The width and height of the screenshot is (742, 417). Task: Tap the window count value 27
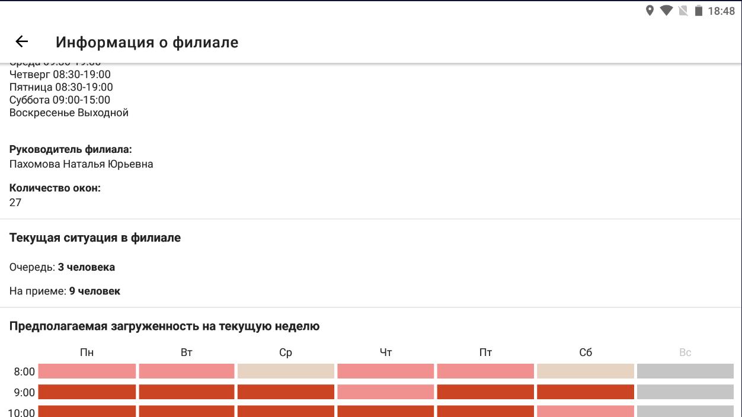(15, 203)
